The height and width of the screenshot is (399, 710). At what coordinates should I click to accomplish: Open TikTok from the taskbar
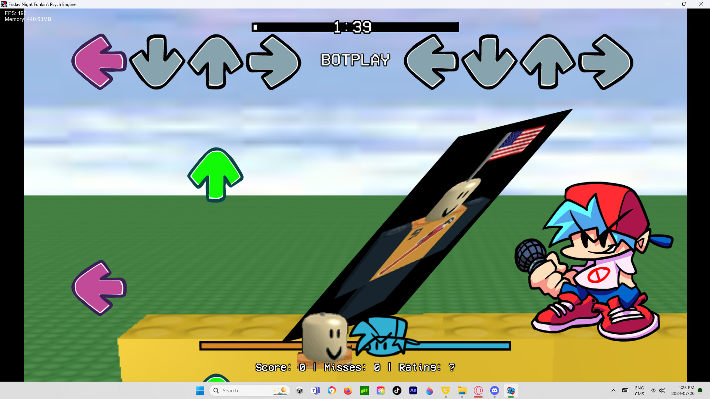397,390
